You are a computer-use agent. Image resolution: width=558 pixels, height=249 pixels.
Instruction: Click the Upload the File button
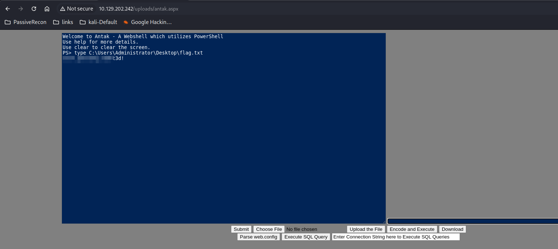[x=366, y=229]
